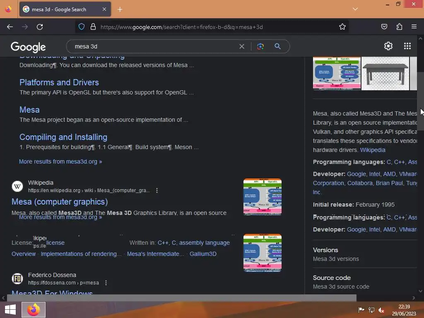The height and width of the screenshot is (318, 424).
Task: Open the Mesa sitelink
Action: [x=29, y=110]
